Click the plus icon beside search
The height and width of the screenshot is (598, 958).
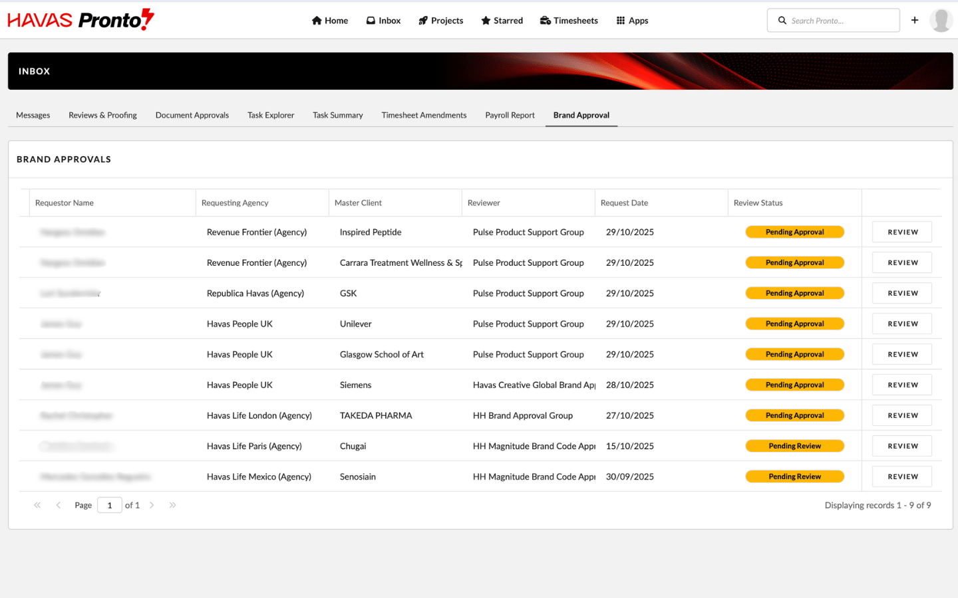point(915,21)
